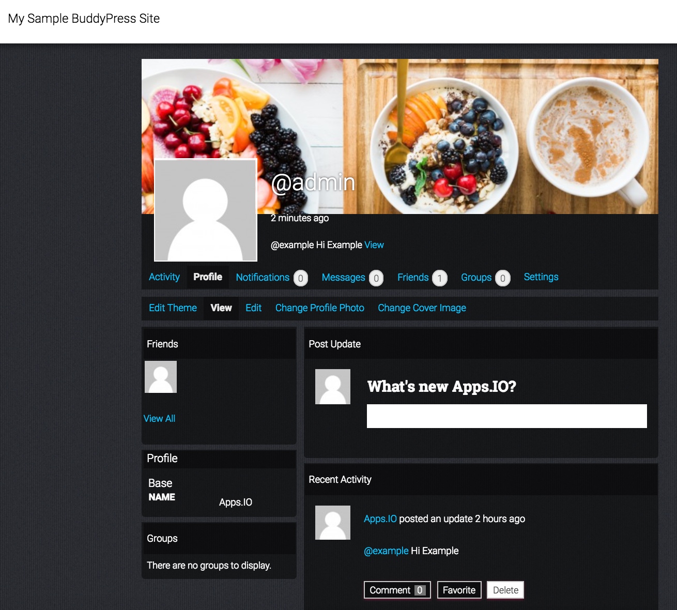Open the Apps.IO author link

coord(380,519)
